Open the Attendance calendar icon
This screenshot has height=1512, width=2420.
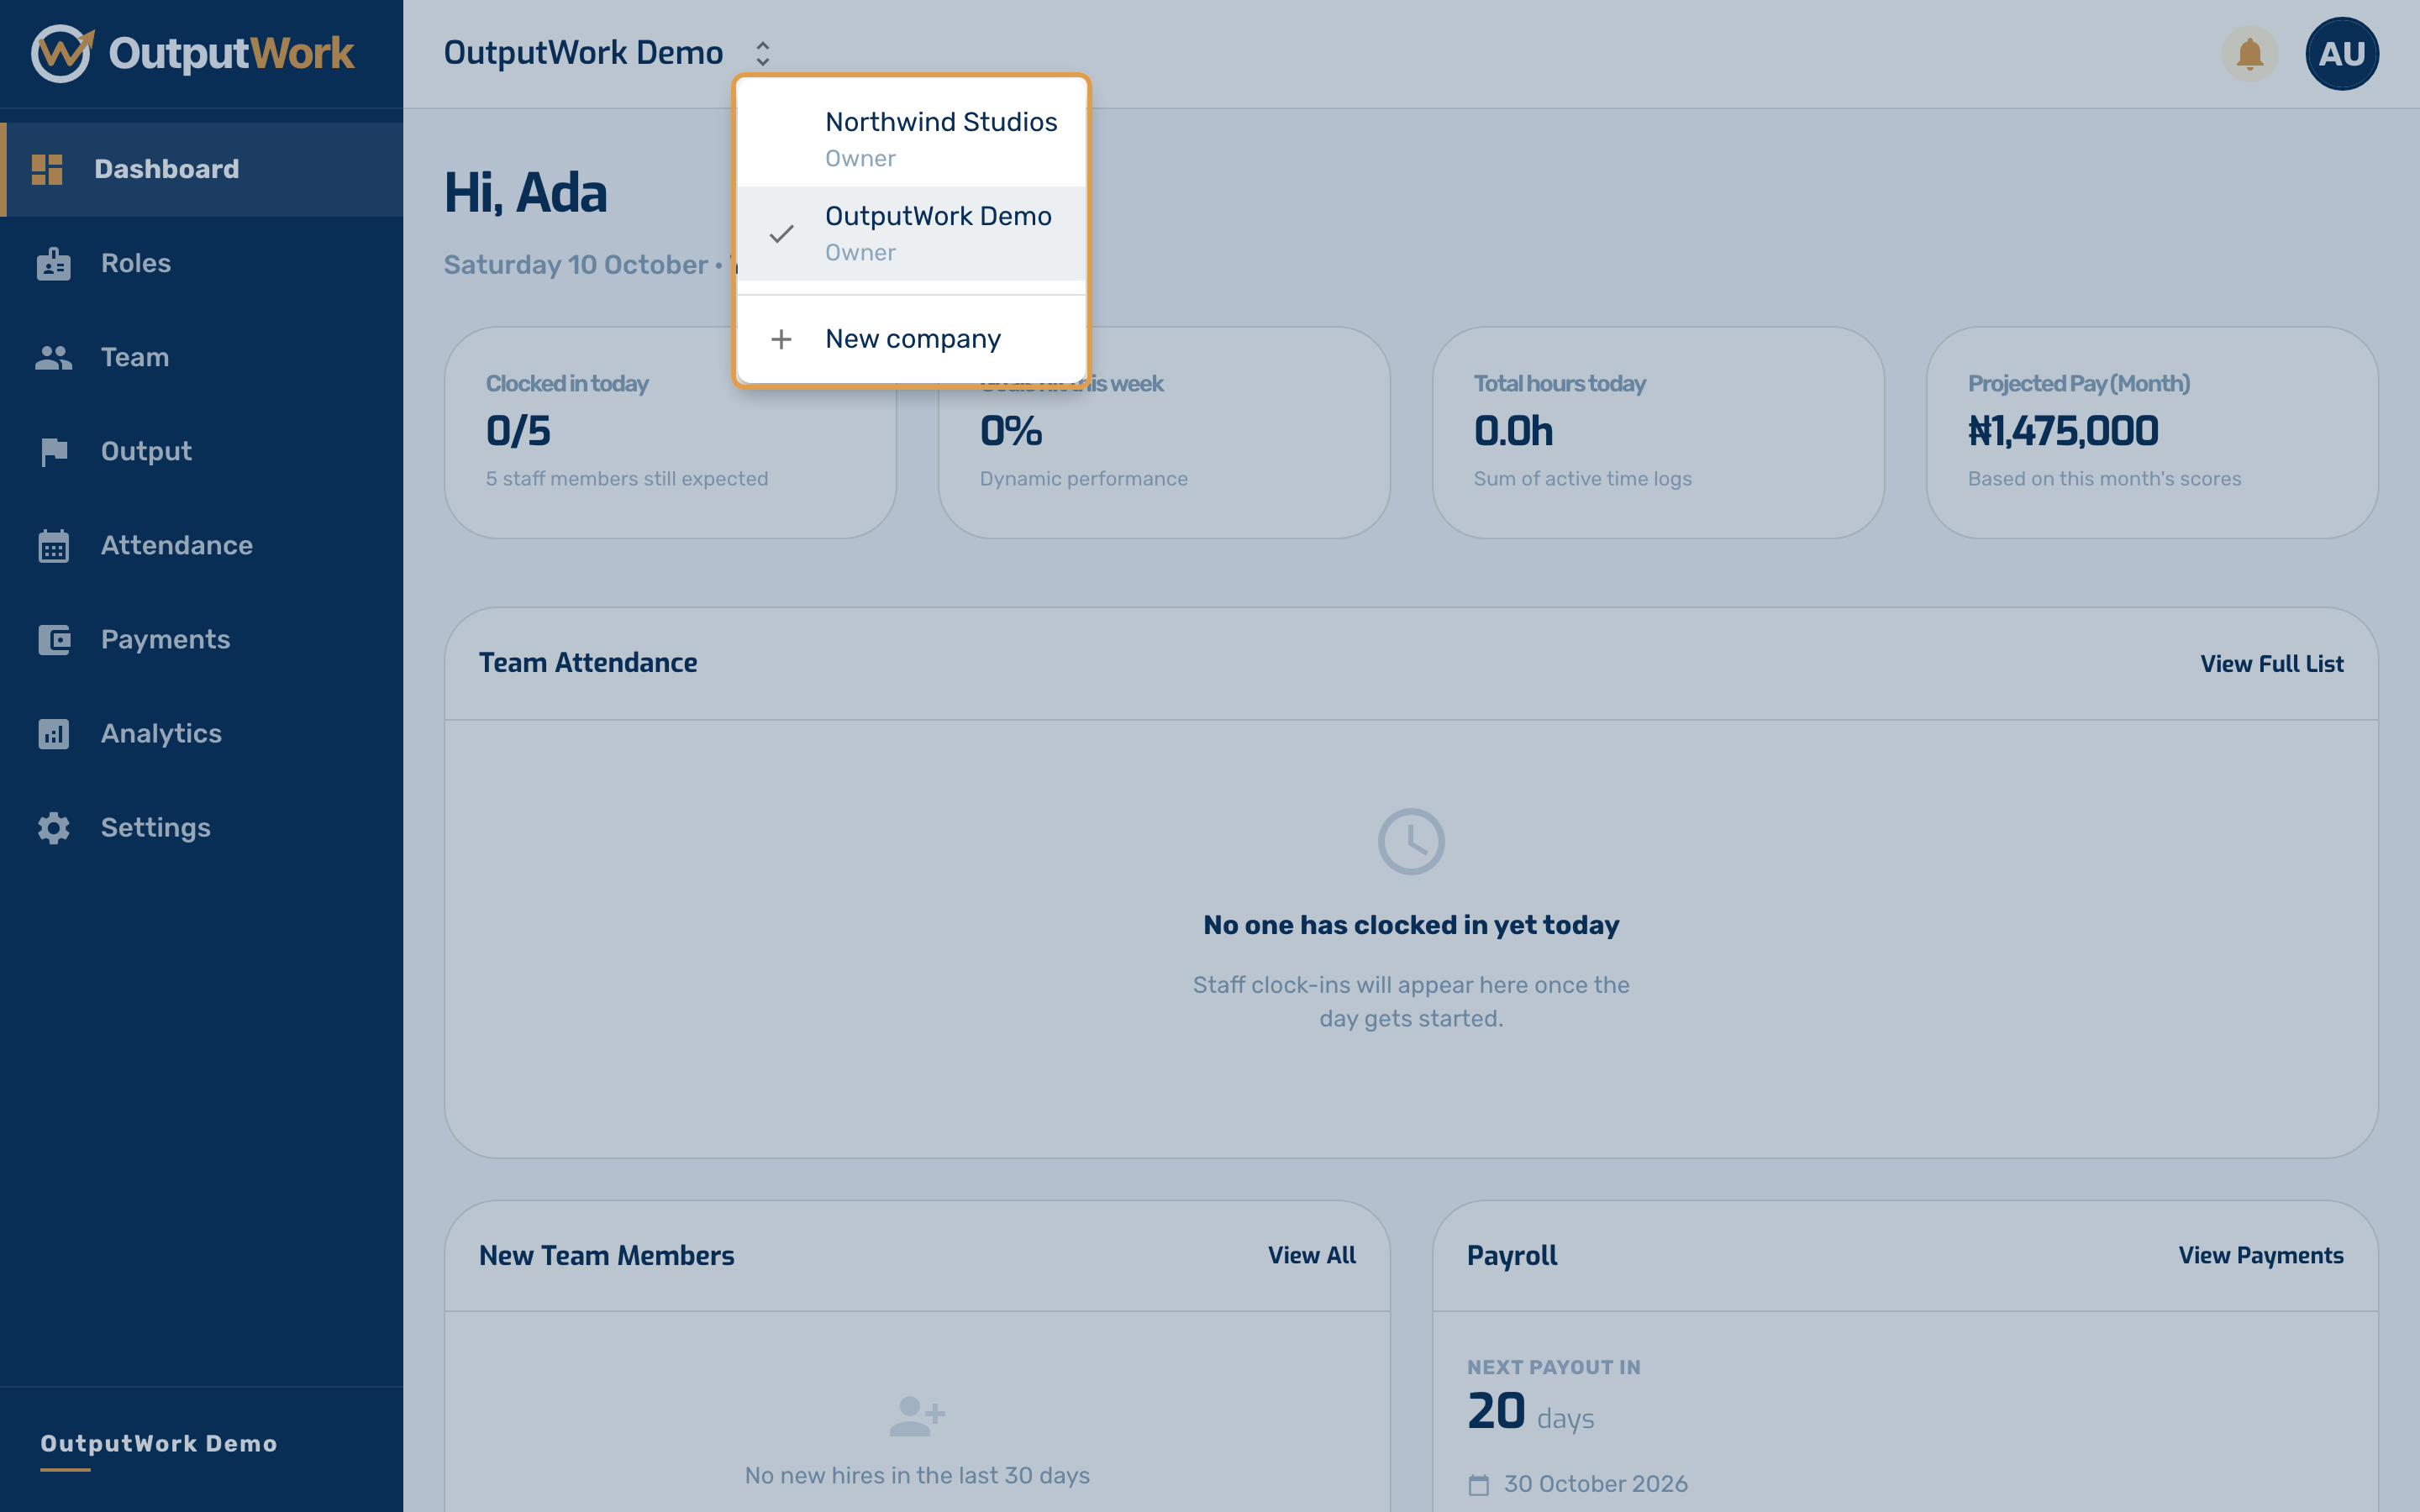[54, 546]
